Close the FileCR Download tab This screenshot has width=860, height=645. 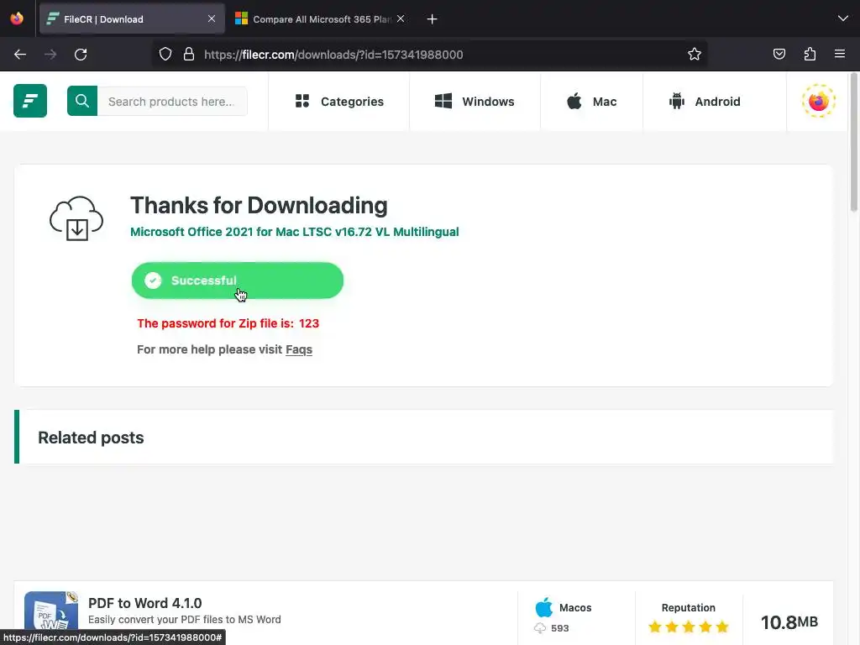pyautogui.click(x=212, y=18)
